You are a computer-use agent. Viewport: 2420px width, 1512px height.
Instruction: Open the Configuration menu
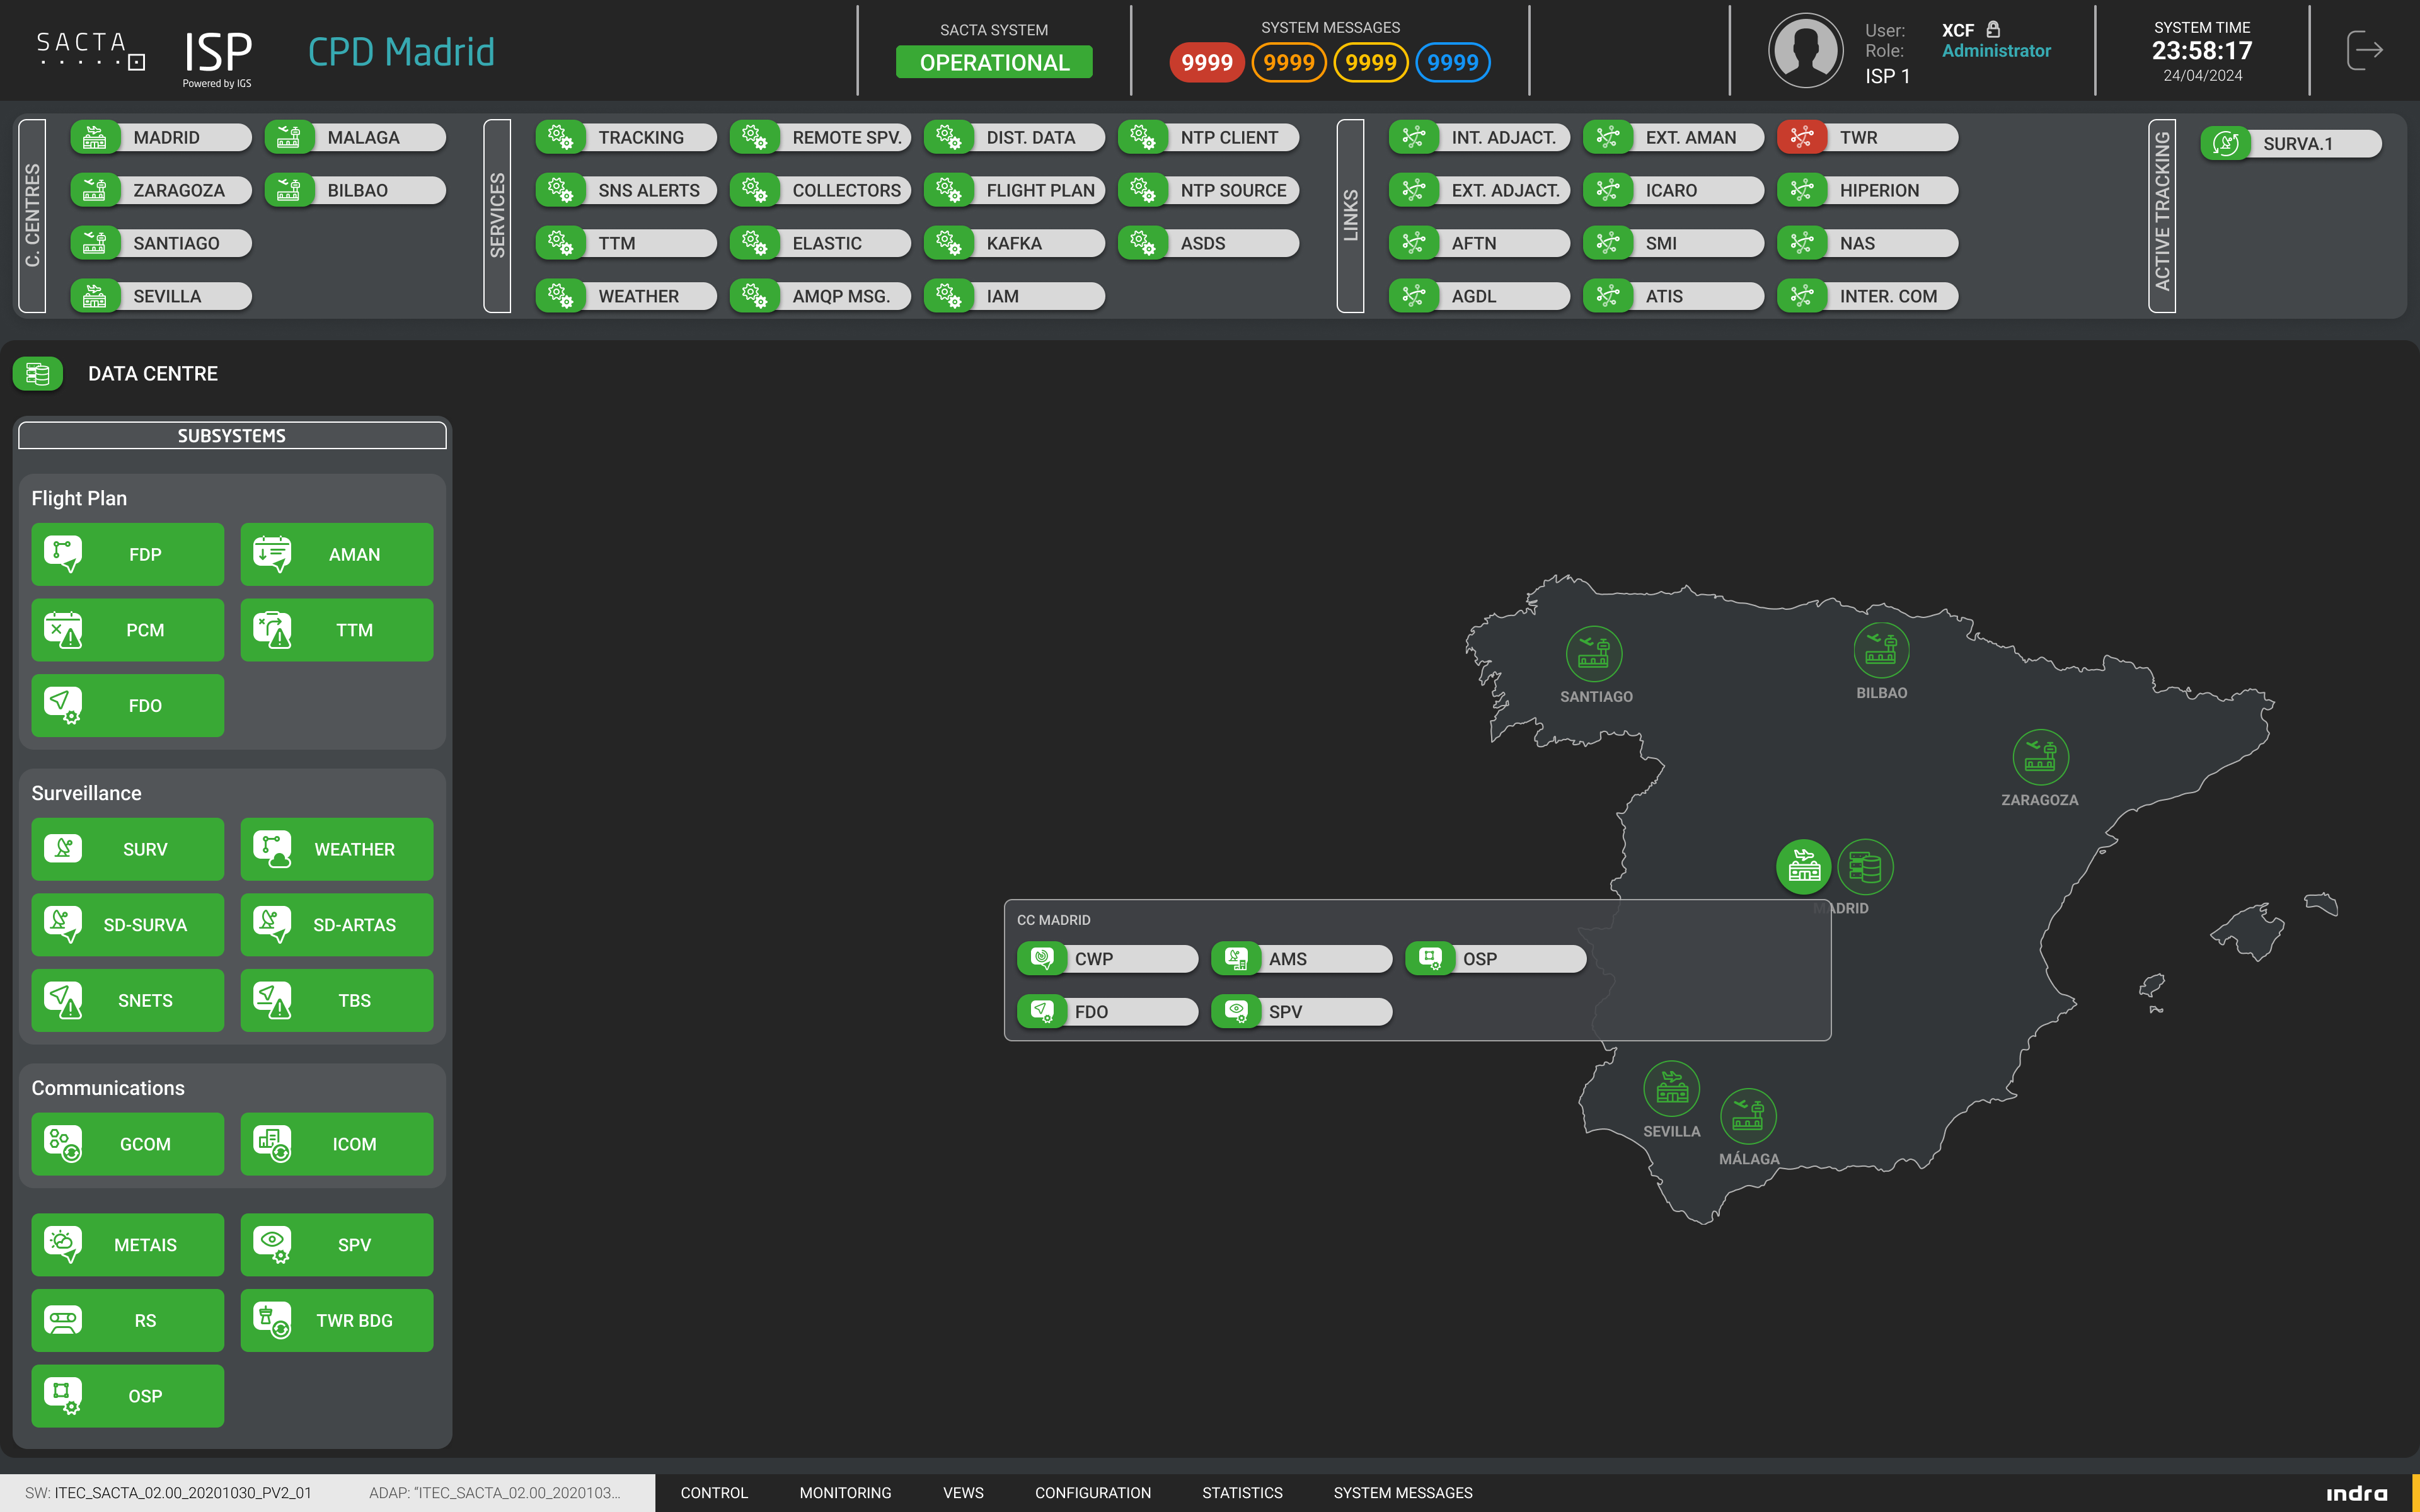[1092, 1492]
